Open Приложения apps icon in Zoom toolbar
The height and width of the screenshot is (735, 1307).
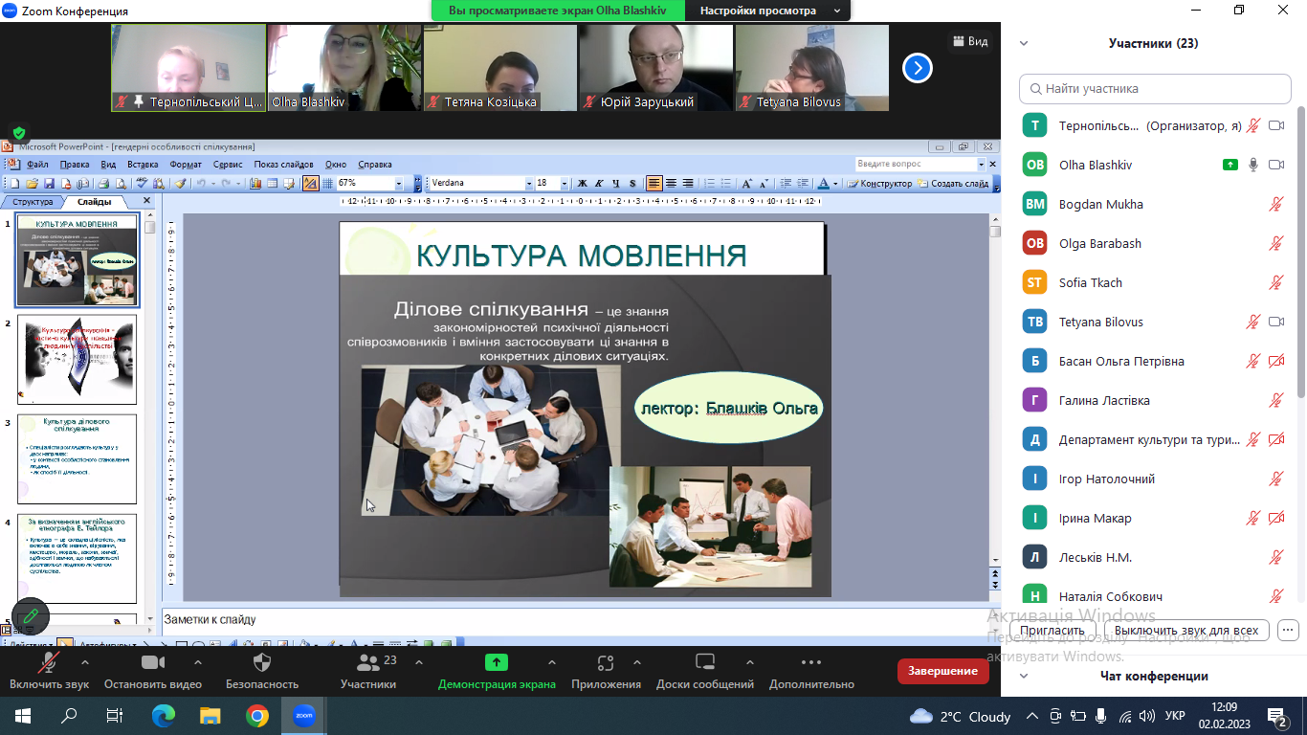pyautogui.click(x=606, y=662)
